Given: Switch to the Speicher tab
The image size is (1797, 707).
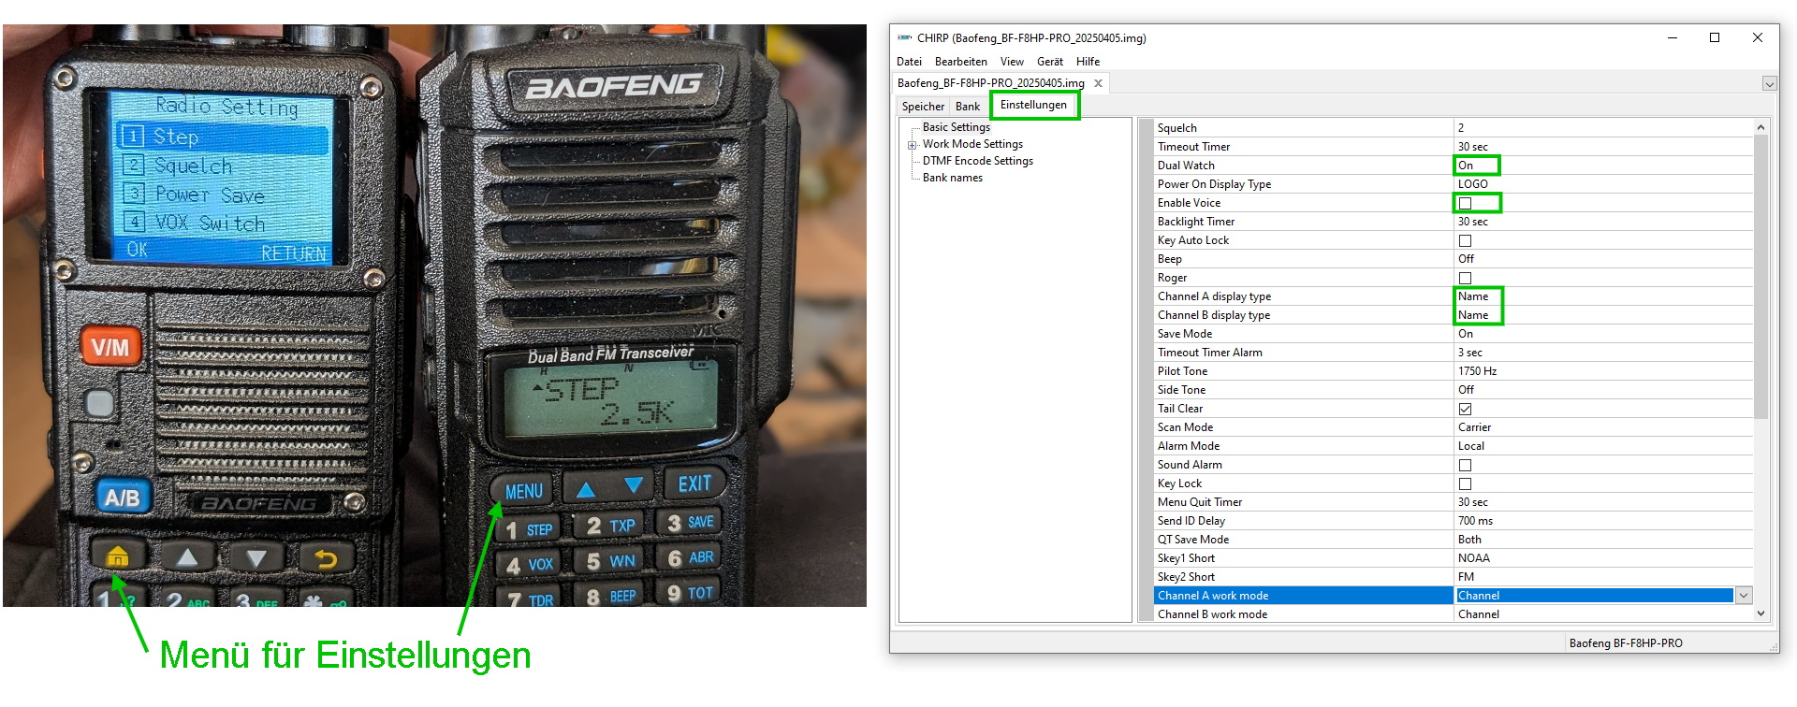Looking at the screenshot, I should [923, 107].
